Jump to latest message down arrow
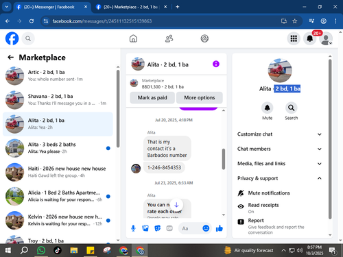343x257 pixels. point(176,205)
